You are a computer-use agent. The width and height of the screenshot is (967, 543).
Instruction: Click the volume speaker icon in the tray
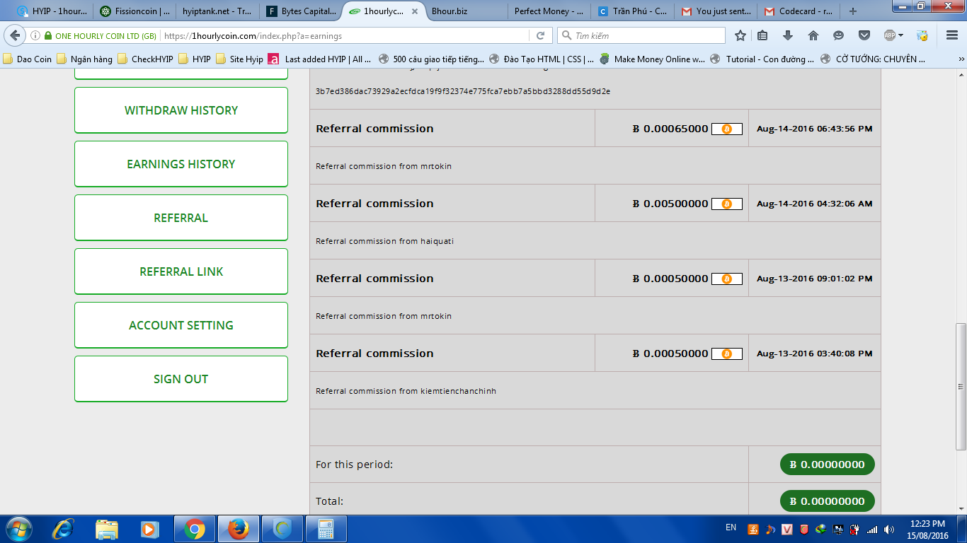click(888, 529)
